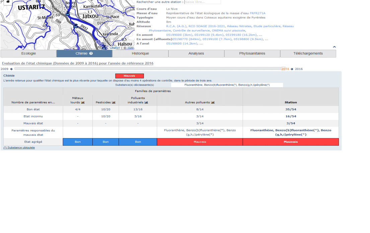Click the right arrow next to 2016

pyautogui.click(x=292, y=69)
